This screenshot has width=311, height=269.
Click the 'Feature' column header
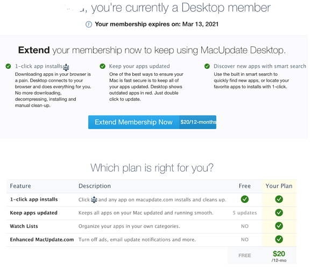[x=20, y=186]
